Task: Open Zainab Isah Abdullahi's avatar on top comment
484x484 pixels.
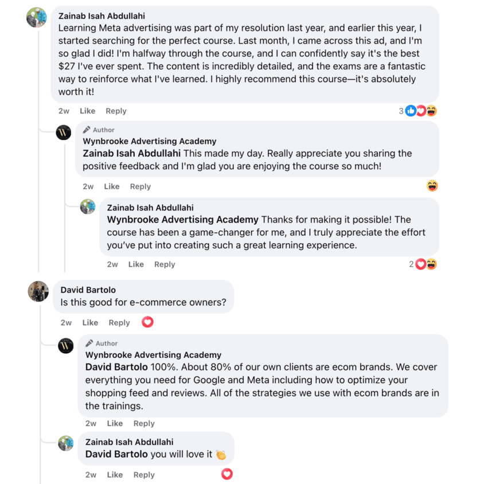Action: tap(37, 17)
